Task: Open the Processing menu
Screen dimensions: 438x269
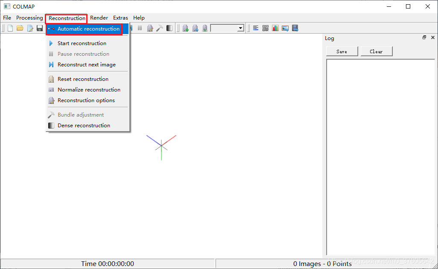Action: (x=29, y=18)
